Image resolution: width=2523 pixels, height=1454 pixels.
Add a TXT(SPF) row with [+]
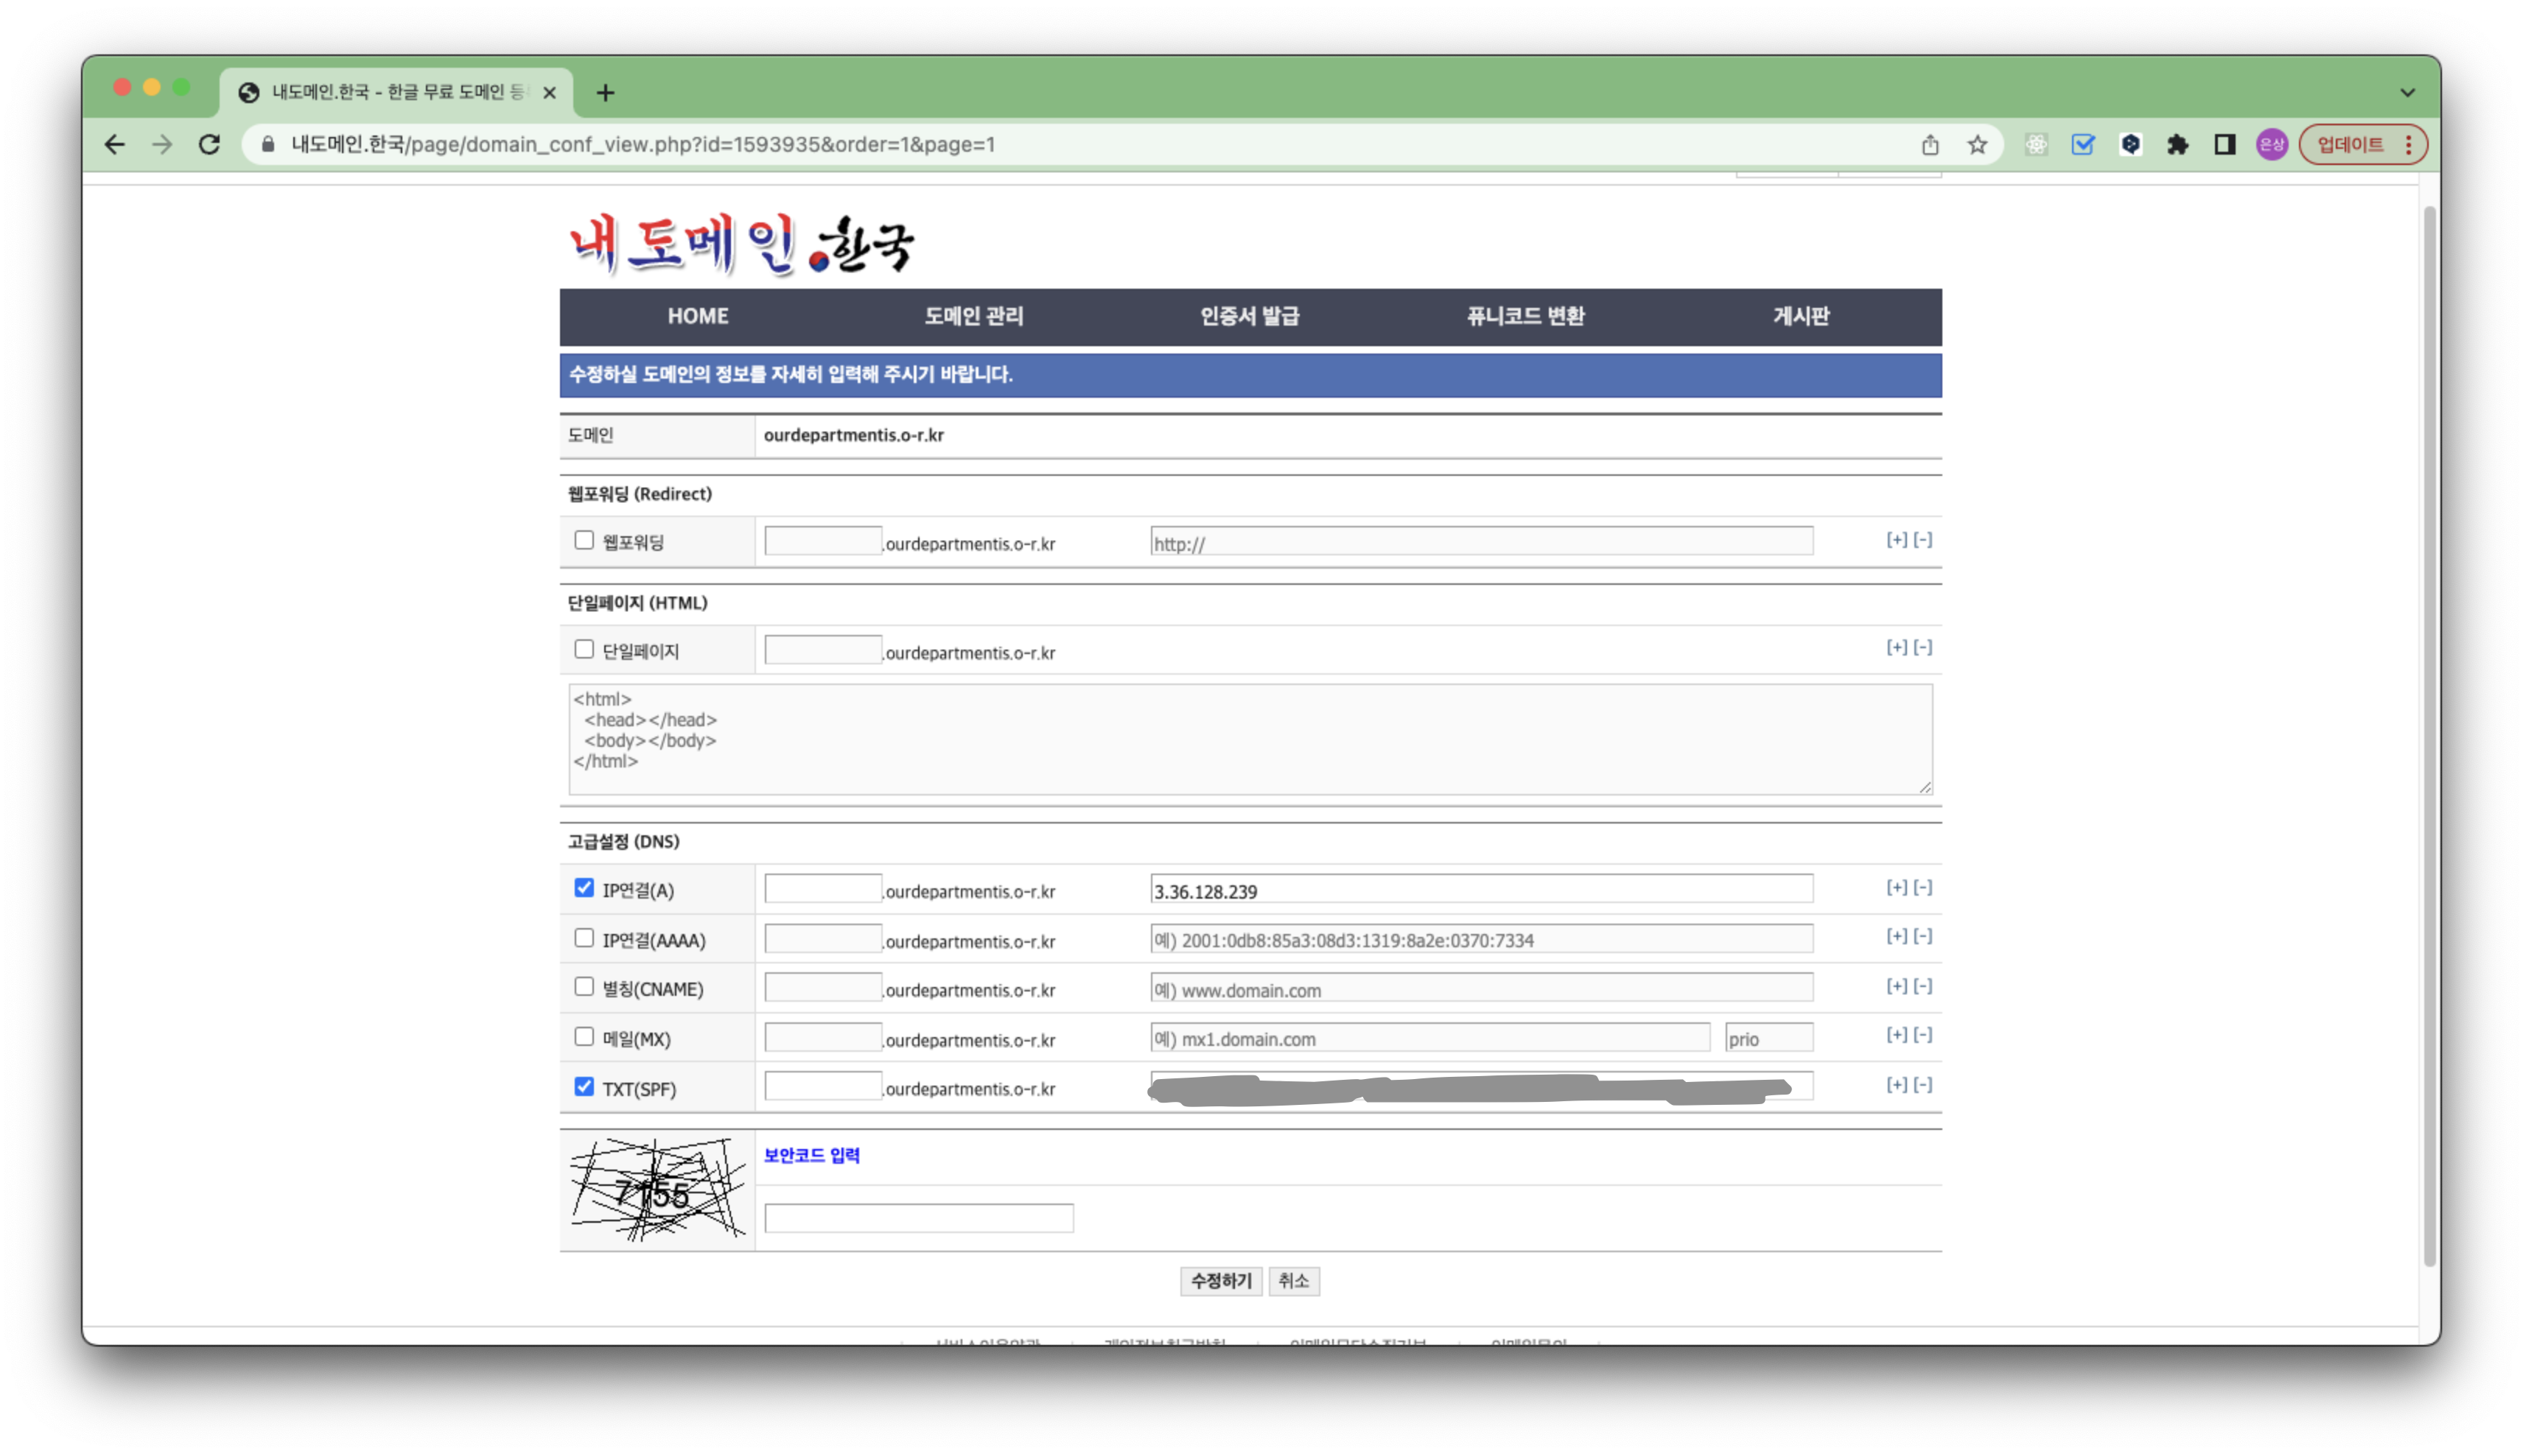(x=1896, y=1086)
